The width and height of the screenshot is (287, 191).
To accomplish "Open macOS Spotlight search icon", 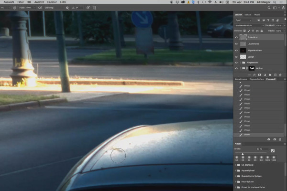I will (275, 2).
